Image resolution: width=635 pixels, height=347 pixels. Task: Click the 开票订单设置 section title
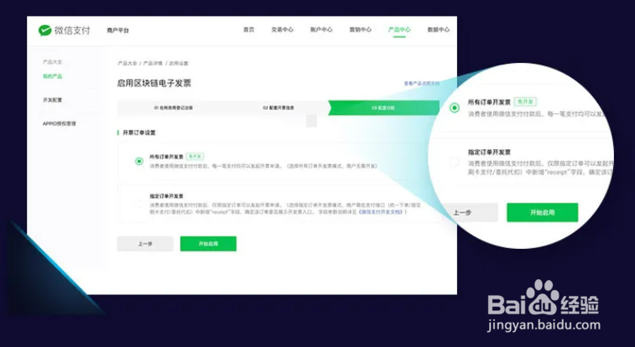click(x=139, y=132)
